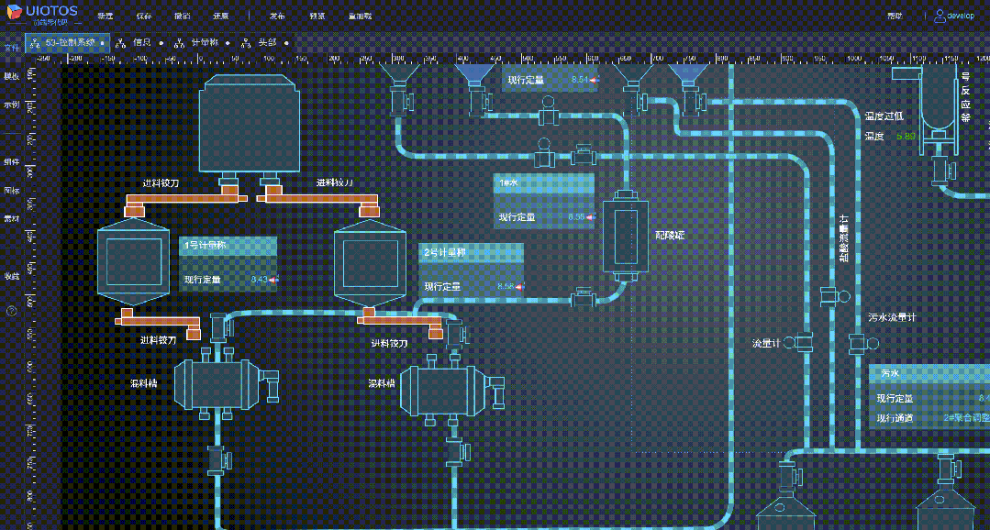Open the 帮助 help menu
Viewport: 990px width, 530px height.
[x=895, y=17]
